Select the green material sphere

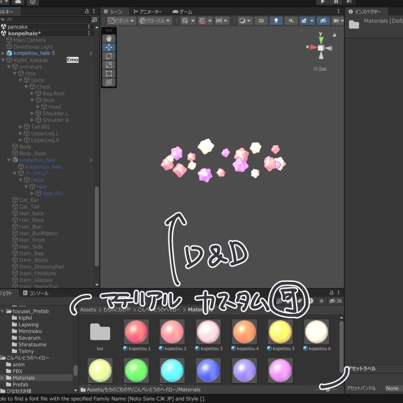(136, 370)
